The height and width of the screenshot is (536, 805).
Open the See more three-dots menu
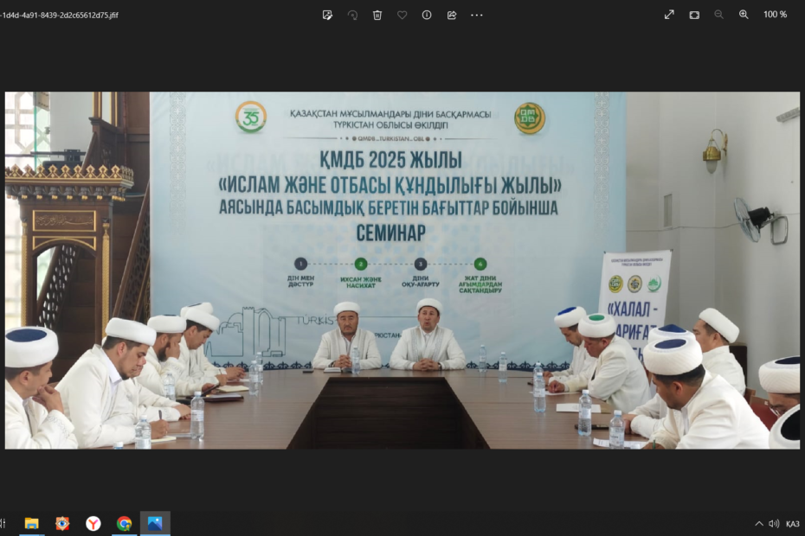(x=477, y=15)
